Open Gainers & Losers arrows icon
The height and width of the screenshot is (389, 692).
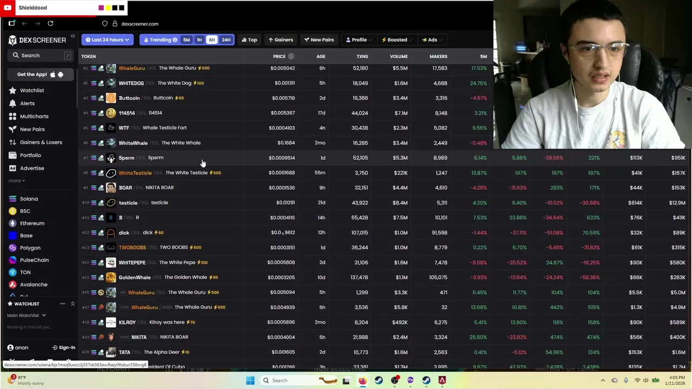12,142
